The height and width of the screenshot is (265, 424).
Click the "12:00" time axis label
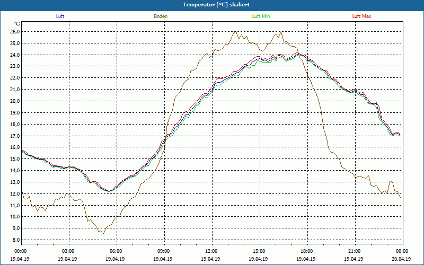pyautogui.click(x=212, y=251)
